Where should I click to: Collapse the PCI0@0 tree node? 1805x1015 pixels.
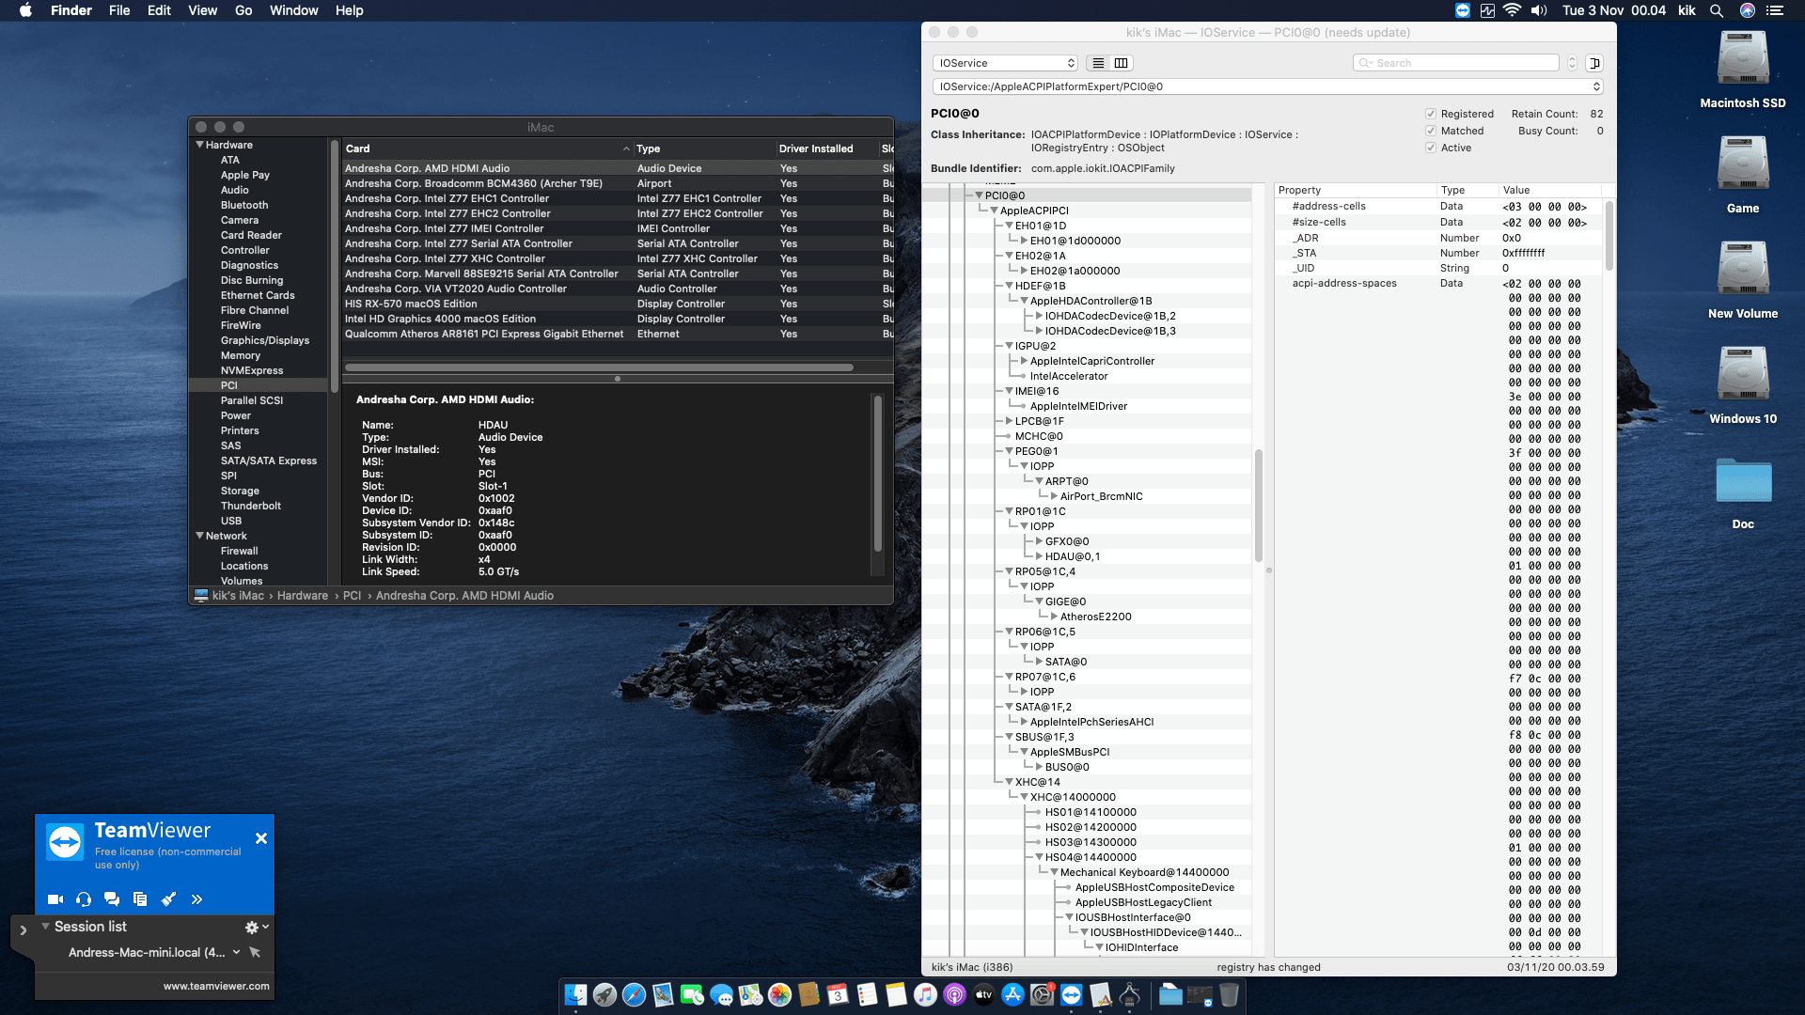coord(979,195)
